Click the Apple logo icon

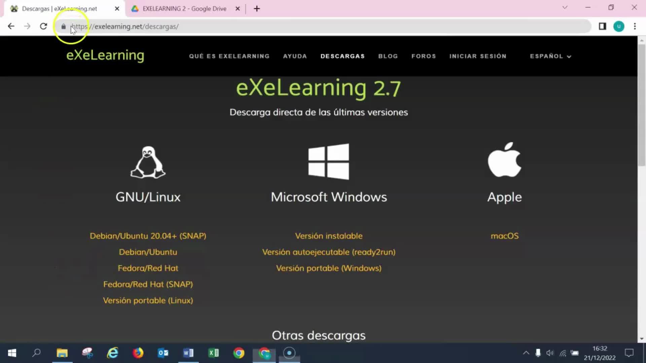(504, 160)
